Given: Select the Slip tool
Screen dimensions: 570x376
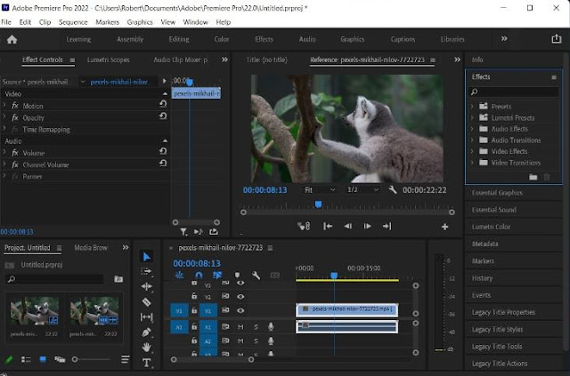Looking at the screenshot, I should click(x=146, y=317).
